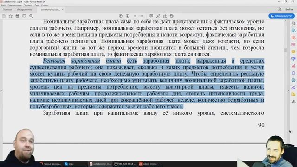The height and width of the screenshot is (167, 297).
Task: Open search tool in right sidebar
Action: 293,23
